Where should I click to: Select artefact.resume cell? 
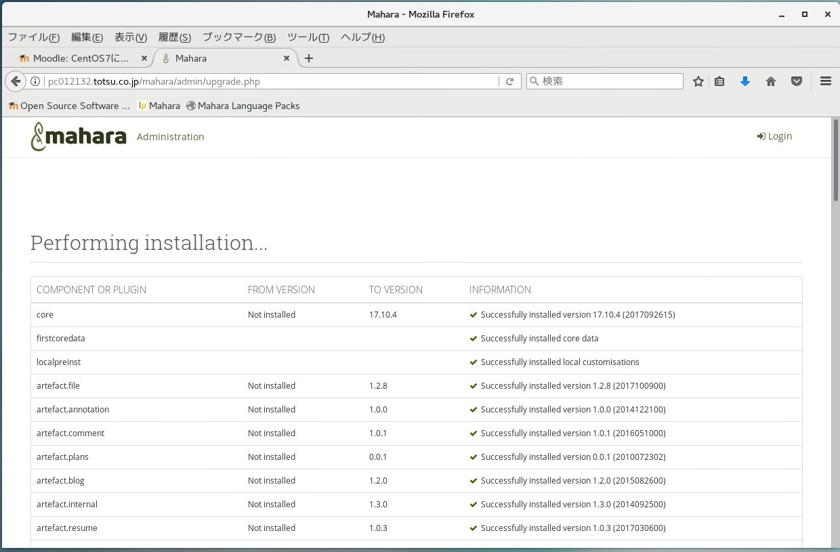coord(67,528)
